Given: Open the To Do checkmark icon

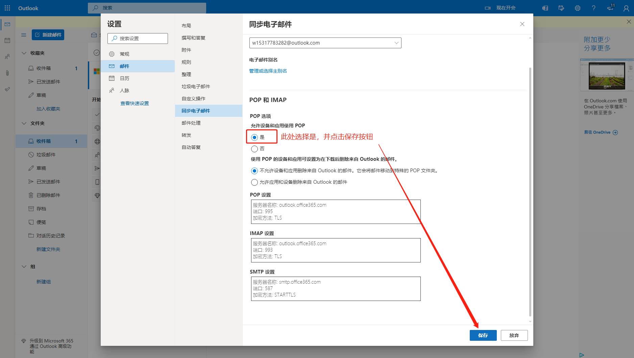Looking at the screenshot, I should pyautogui.click(x=7, y=89).
